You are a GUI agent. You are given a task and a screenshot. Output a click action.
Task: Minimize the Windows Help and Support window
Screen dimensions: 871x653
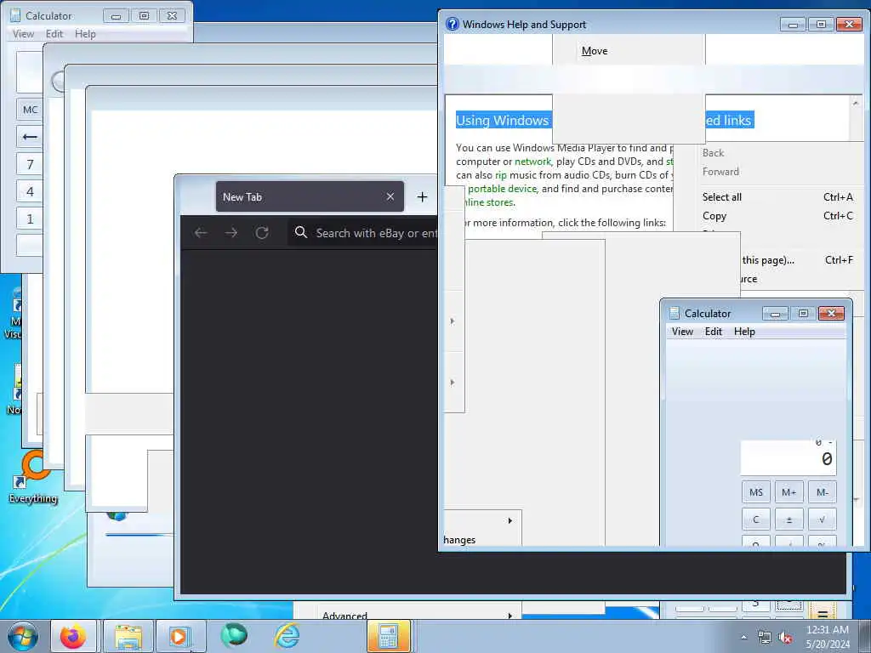tap(793, 25)
